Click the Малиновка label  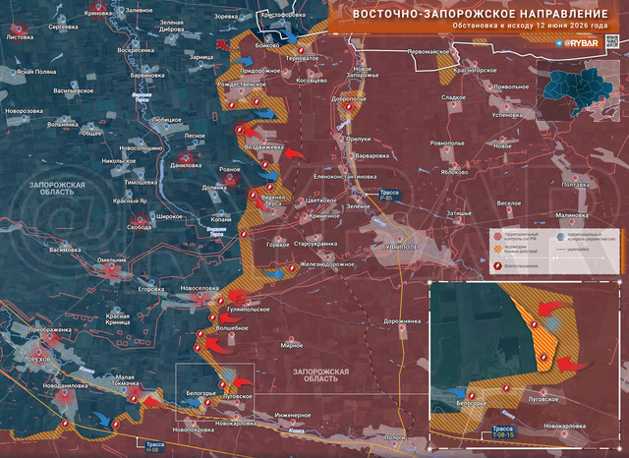[572, 215]
